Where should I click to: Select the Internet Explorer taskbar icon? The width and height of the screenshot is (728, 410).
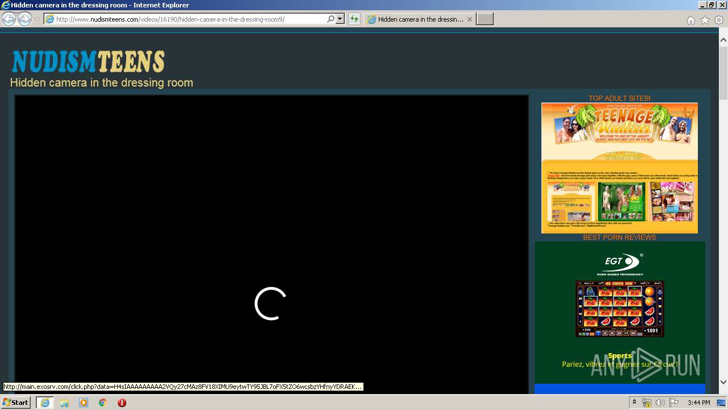[x=45, y=403]
